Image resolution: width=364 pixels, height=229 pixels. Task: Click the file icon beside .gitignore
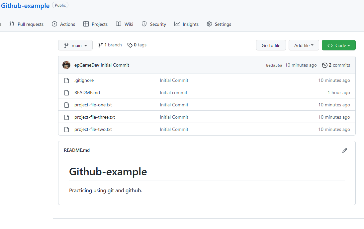[66, 80]
